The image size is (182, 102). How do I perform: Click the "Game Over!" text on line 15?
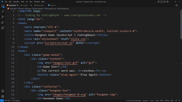(x=51, y=67)
